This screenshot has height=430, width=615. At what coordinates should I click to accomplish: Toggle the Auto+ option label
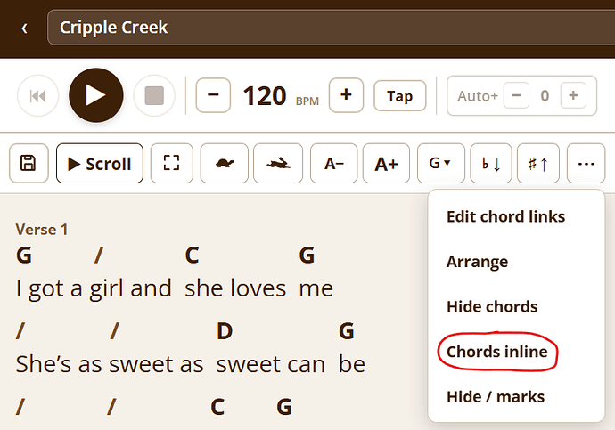point(478,96)
